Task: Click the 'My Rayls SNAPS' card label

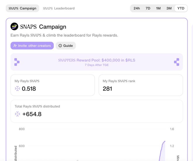Action: click(27, 81)
